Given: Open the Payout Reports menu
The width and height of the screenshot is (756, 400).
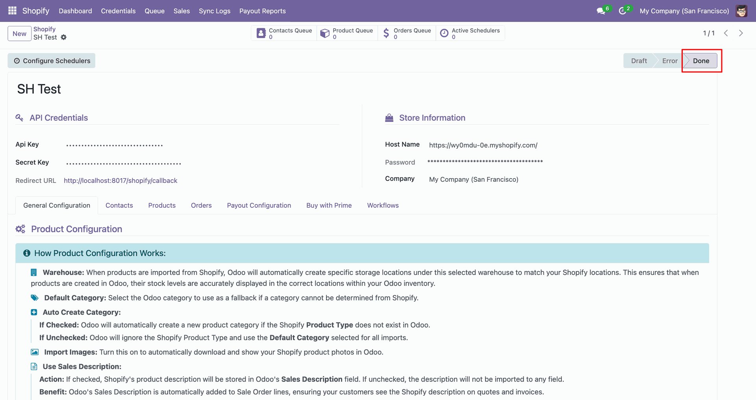Looking at the screenshot, I should pos(262,11).
